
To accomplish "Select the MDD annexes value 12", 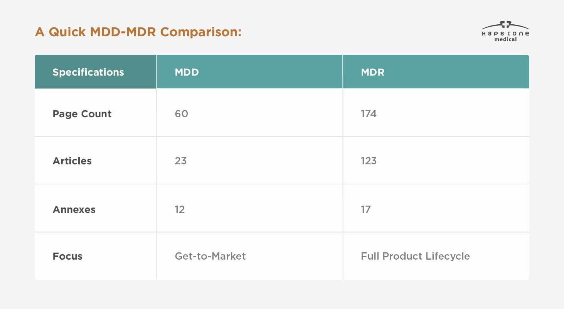I will pyautogui.click(x=180, y=209).
